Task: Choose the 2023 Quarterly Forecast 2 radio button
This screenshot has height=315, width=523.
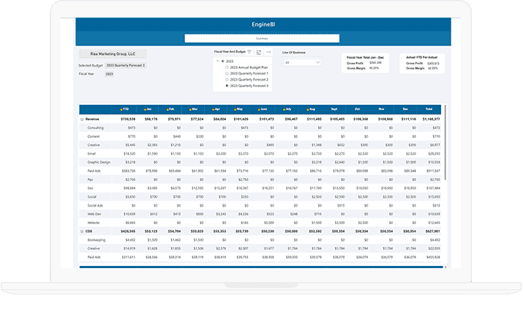Action: (x=227, y=79)
